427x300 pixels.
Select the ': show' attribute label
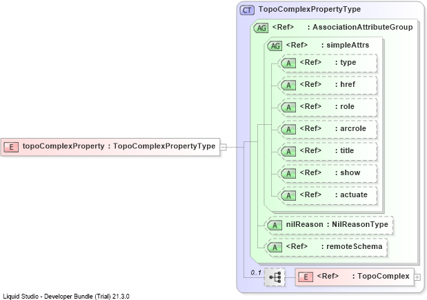pyautogui.click(x=348, y=172)
